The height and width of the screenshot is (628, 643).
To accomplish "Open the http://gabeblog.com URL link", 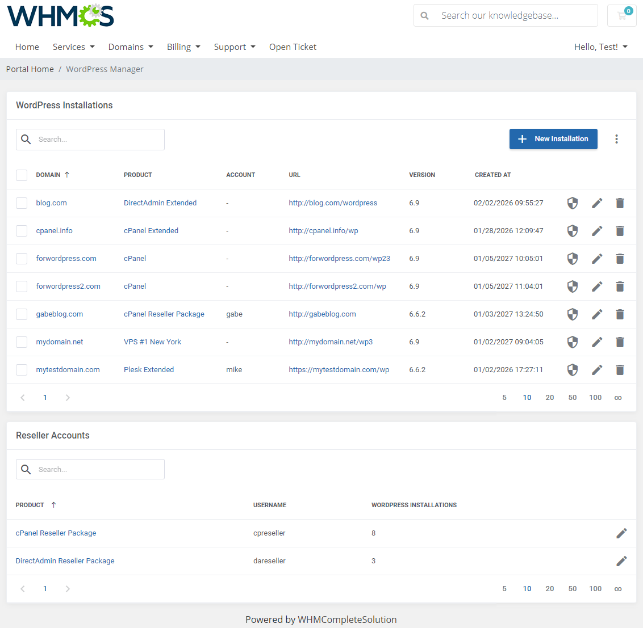I will click(322, 314).
